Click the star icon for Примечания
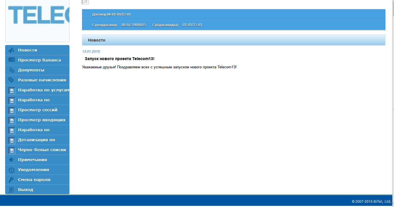The height and width of the screenshot is (207, 394). coord(11,160)
